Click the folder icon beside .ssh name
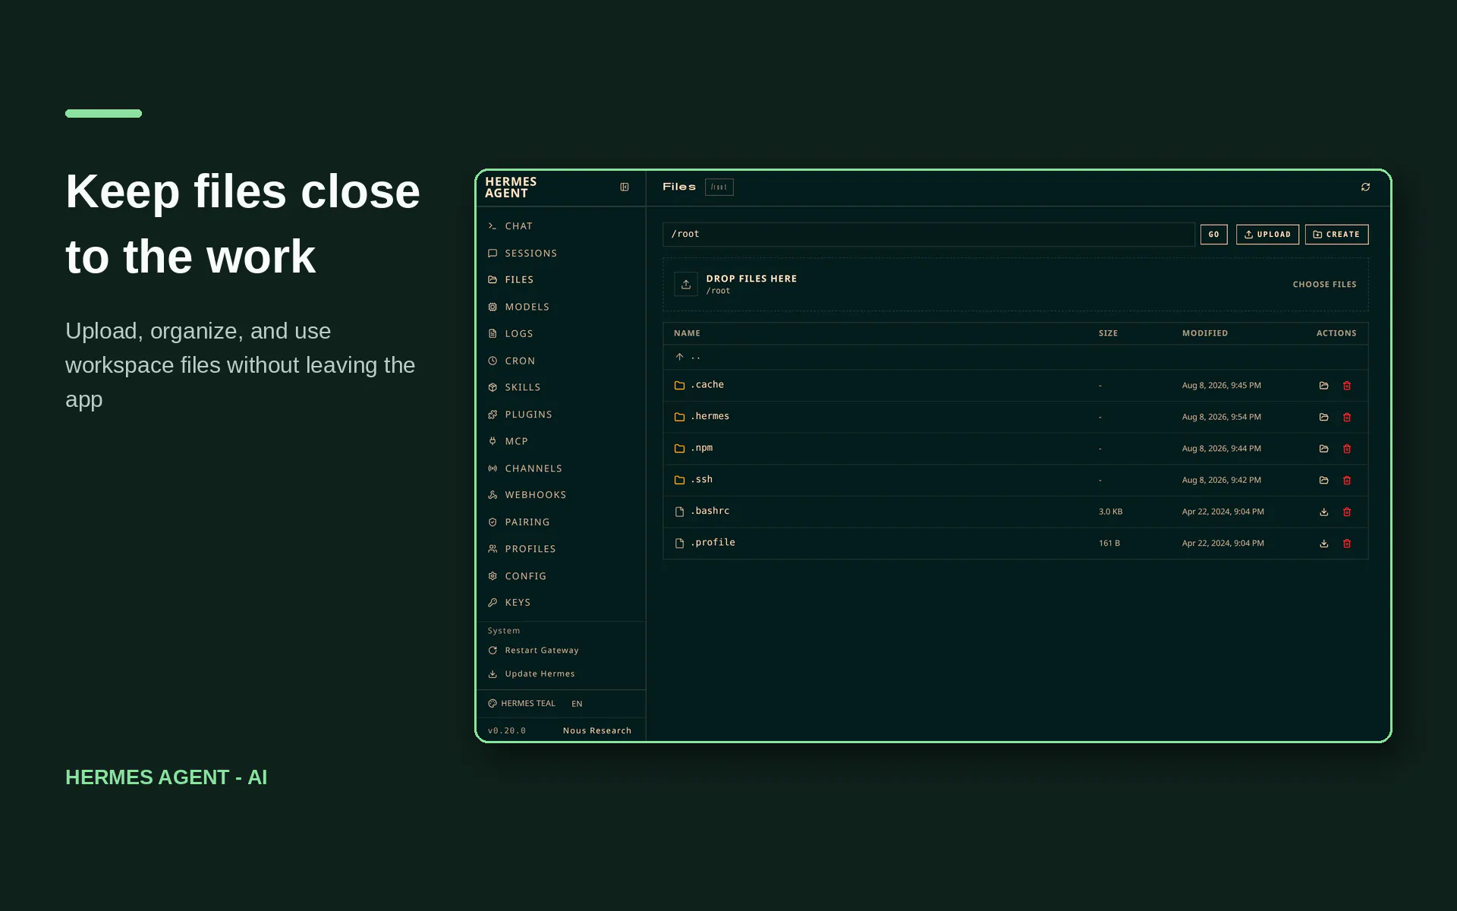Image resolution: width=1457 pixels, height=911 pixels. [x=679, y=480]
